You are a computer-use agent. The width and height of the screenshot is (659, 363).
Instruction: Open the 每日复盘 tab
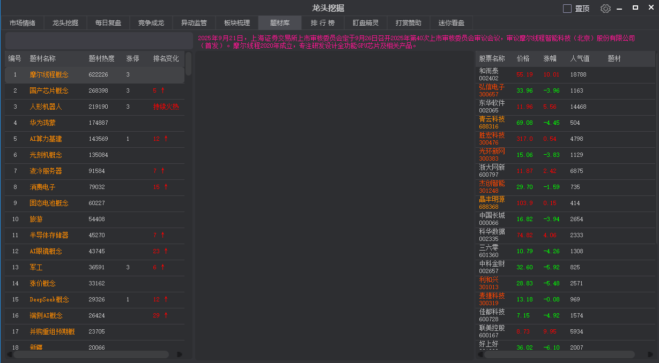107,22
